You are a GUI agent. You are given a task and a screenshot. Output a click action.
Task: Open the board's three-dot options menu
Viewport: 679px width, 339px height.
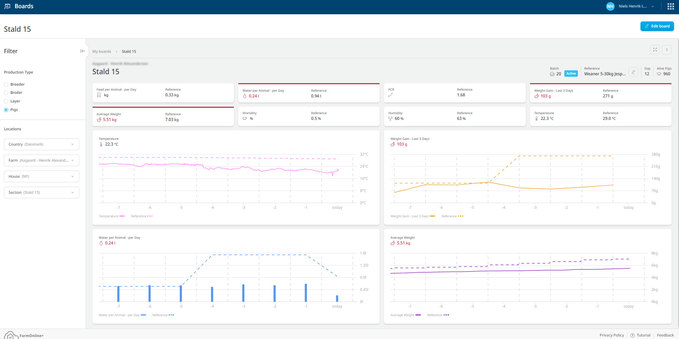tap(666, 50)
